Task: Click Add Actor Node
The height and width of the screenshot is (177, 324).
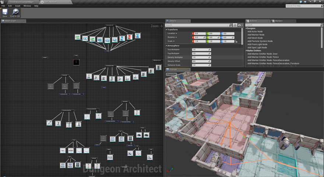Action: pyautogui.click(x=255, y=32)
